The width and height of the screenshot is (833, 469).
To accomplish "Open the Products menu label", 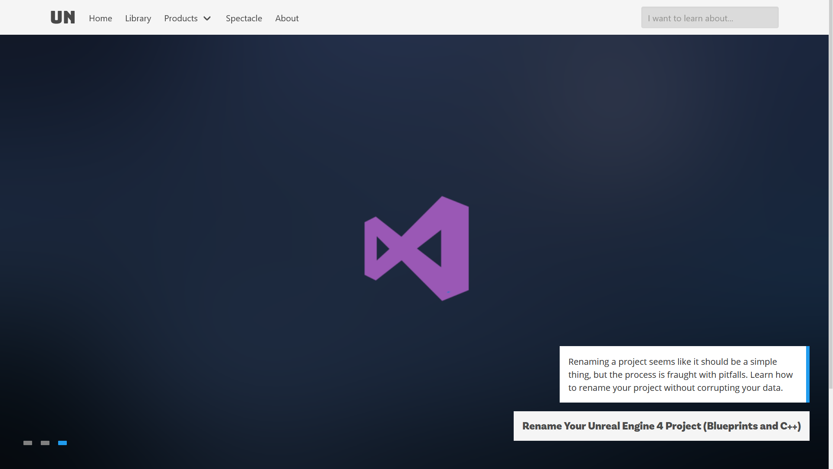I will pyautogui.click(x=180, y=18).
